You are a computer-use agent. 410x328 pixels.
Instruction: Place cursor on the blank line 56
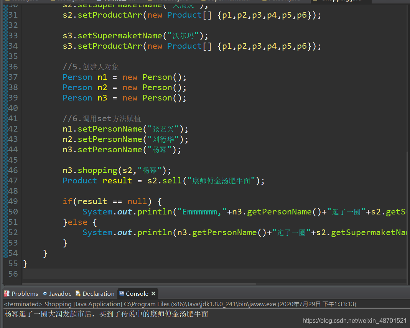(x=214, y=274)
